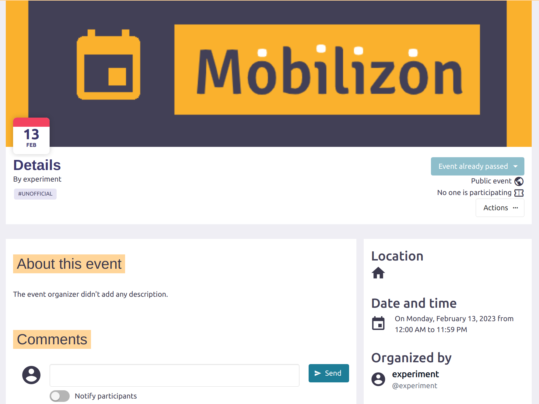Screen dimensions: 539x404
Task: Click the #UNOFFICIAL tag
Action: click(35, 194)
